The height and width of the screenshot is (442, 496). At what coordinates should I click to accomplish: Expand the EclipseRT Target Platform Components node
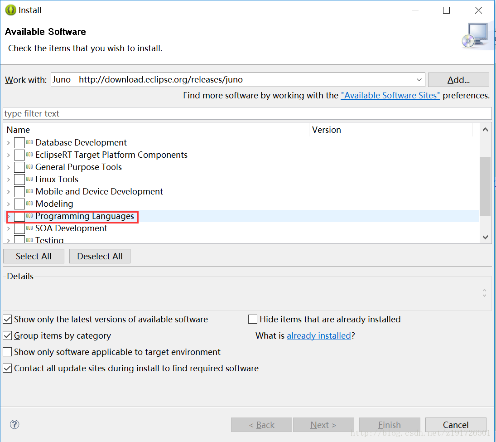point(9,155)
